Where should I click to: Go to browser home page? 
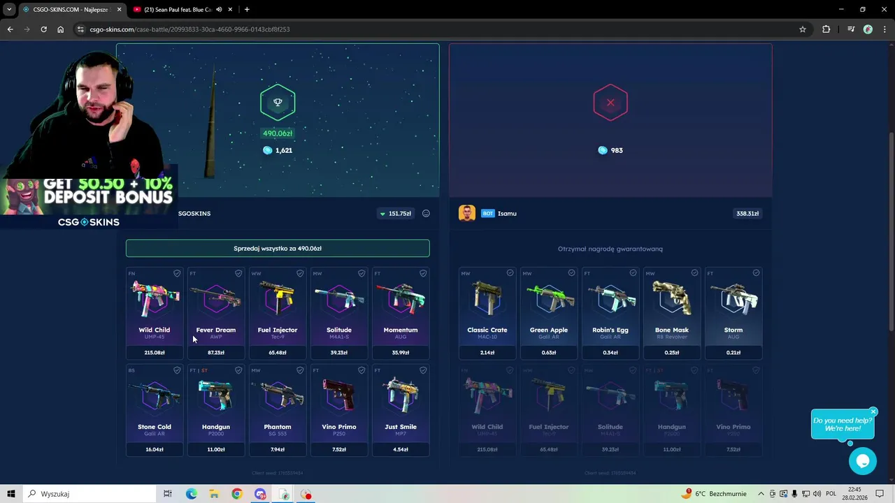[x=60, y=29]
